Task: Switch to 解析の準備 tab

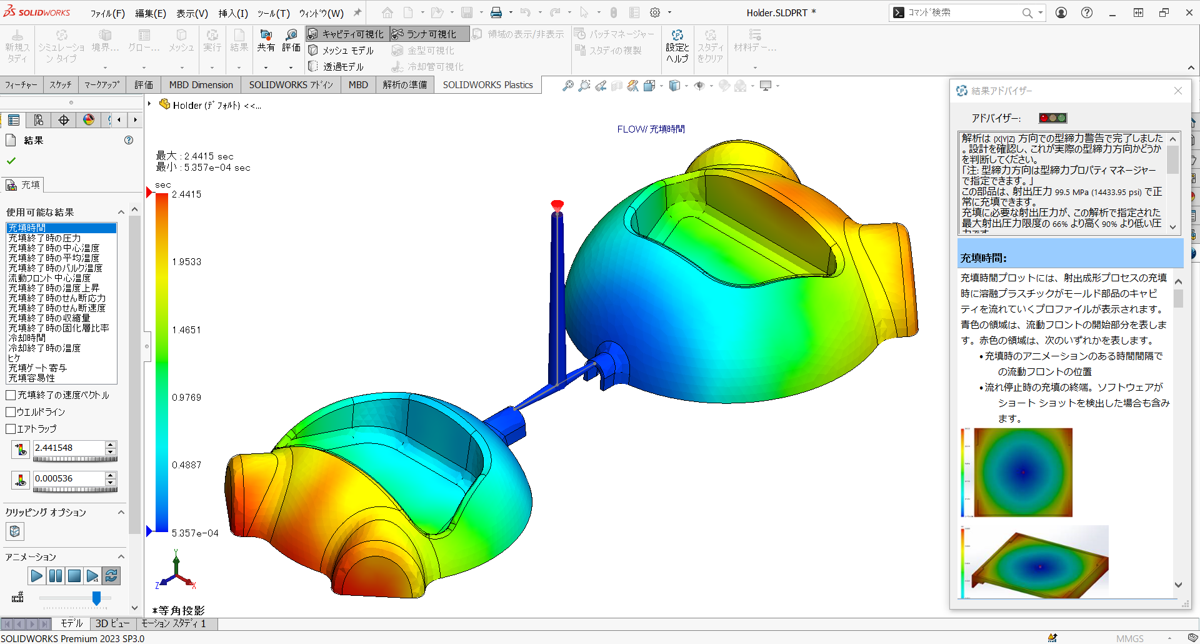Action: [405, 85]
